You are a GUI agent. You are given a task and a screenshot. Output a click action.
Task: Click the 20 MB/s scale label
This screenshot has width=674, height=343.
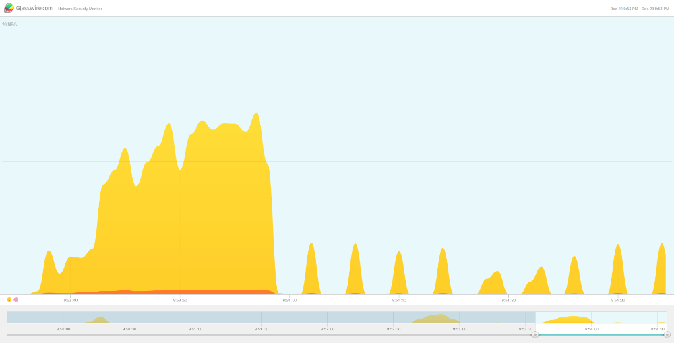(9, 24)
